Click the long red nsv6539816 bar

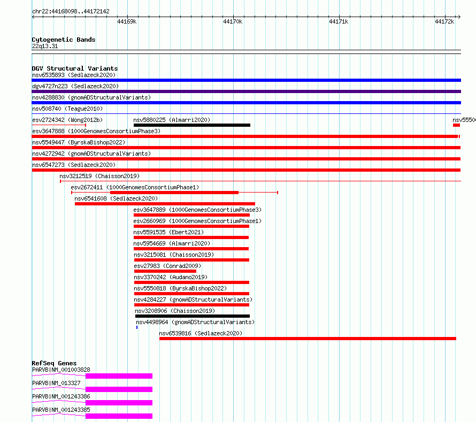308,339
